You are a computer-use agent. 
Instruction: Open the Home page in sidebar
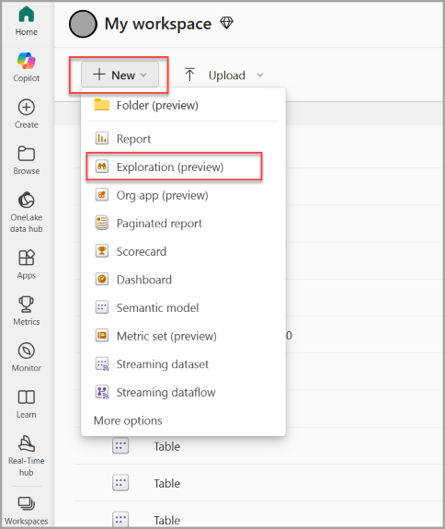[27, 21]
